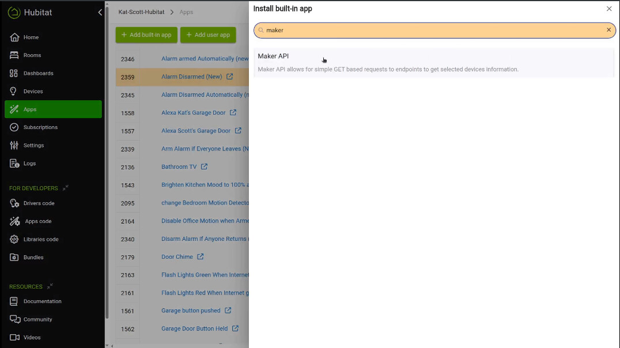620x348 pixels.
Task: Open the Home page in sidebar
Action: pos(31,37)
